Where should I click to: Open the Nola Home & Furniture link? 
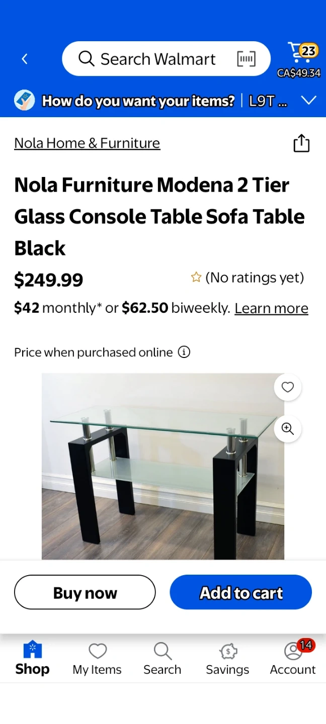(87, 143)
